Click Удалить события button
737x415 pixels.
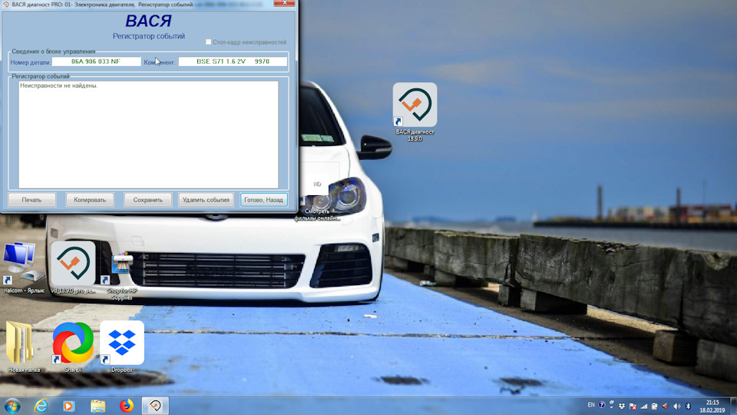206,200
